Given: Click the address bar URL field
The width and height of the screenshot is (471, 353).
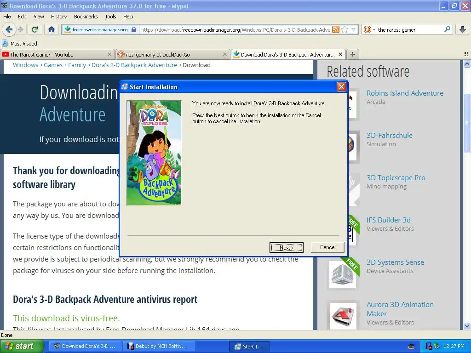Looking at the screenshot, I should coord(235,29).
